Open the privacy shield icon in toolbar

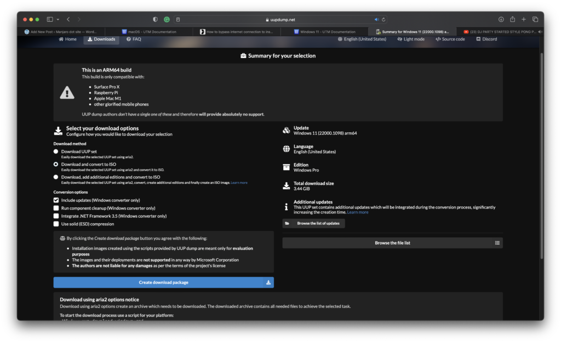[155, 19]
